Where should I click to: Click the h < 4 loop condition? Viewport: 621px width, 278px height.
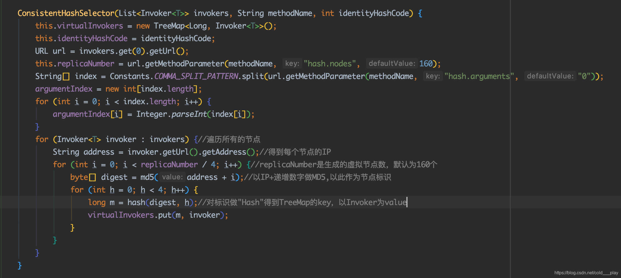(x=152, y=190)
